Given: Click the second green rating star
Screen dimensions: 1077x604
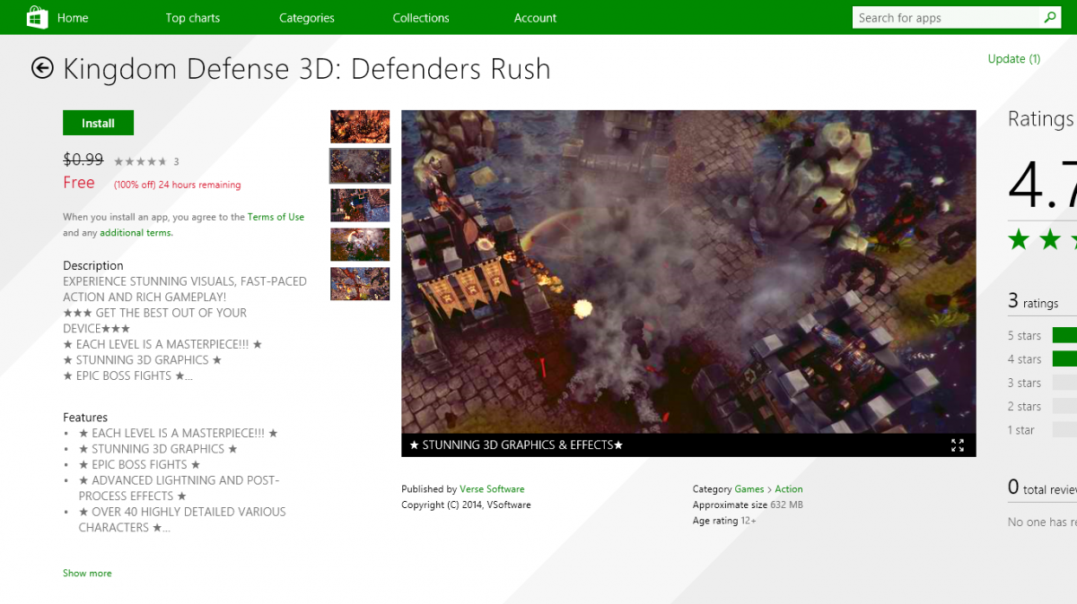Looking at the screenshot, I should (1050, 239).
